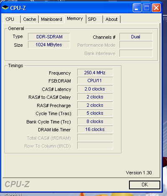
Task: Click the RAS# to CAS# Delay value
Action: pos(95,97)
